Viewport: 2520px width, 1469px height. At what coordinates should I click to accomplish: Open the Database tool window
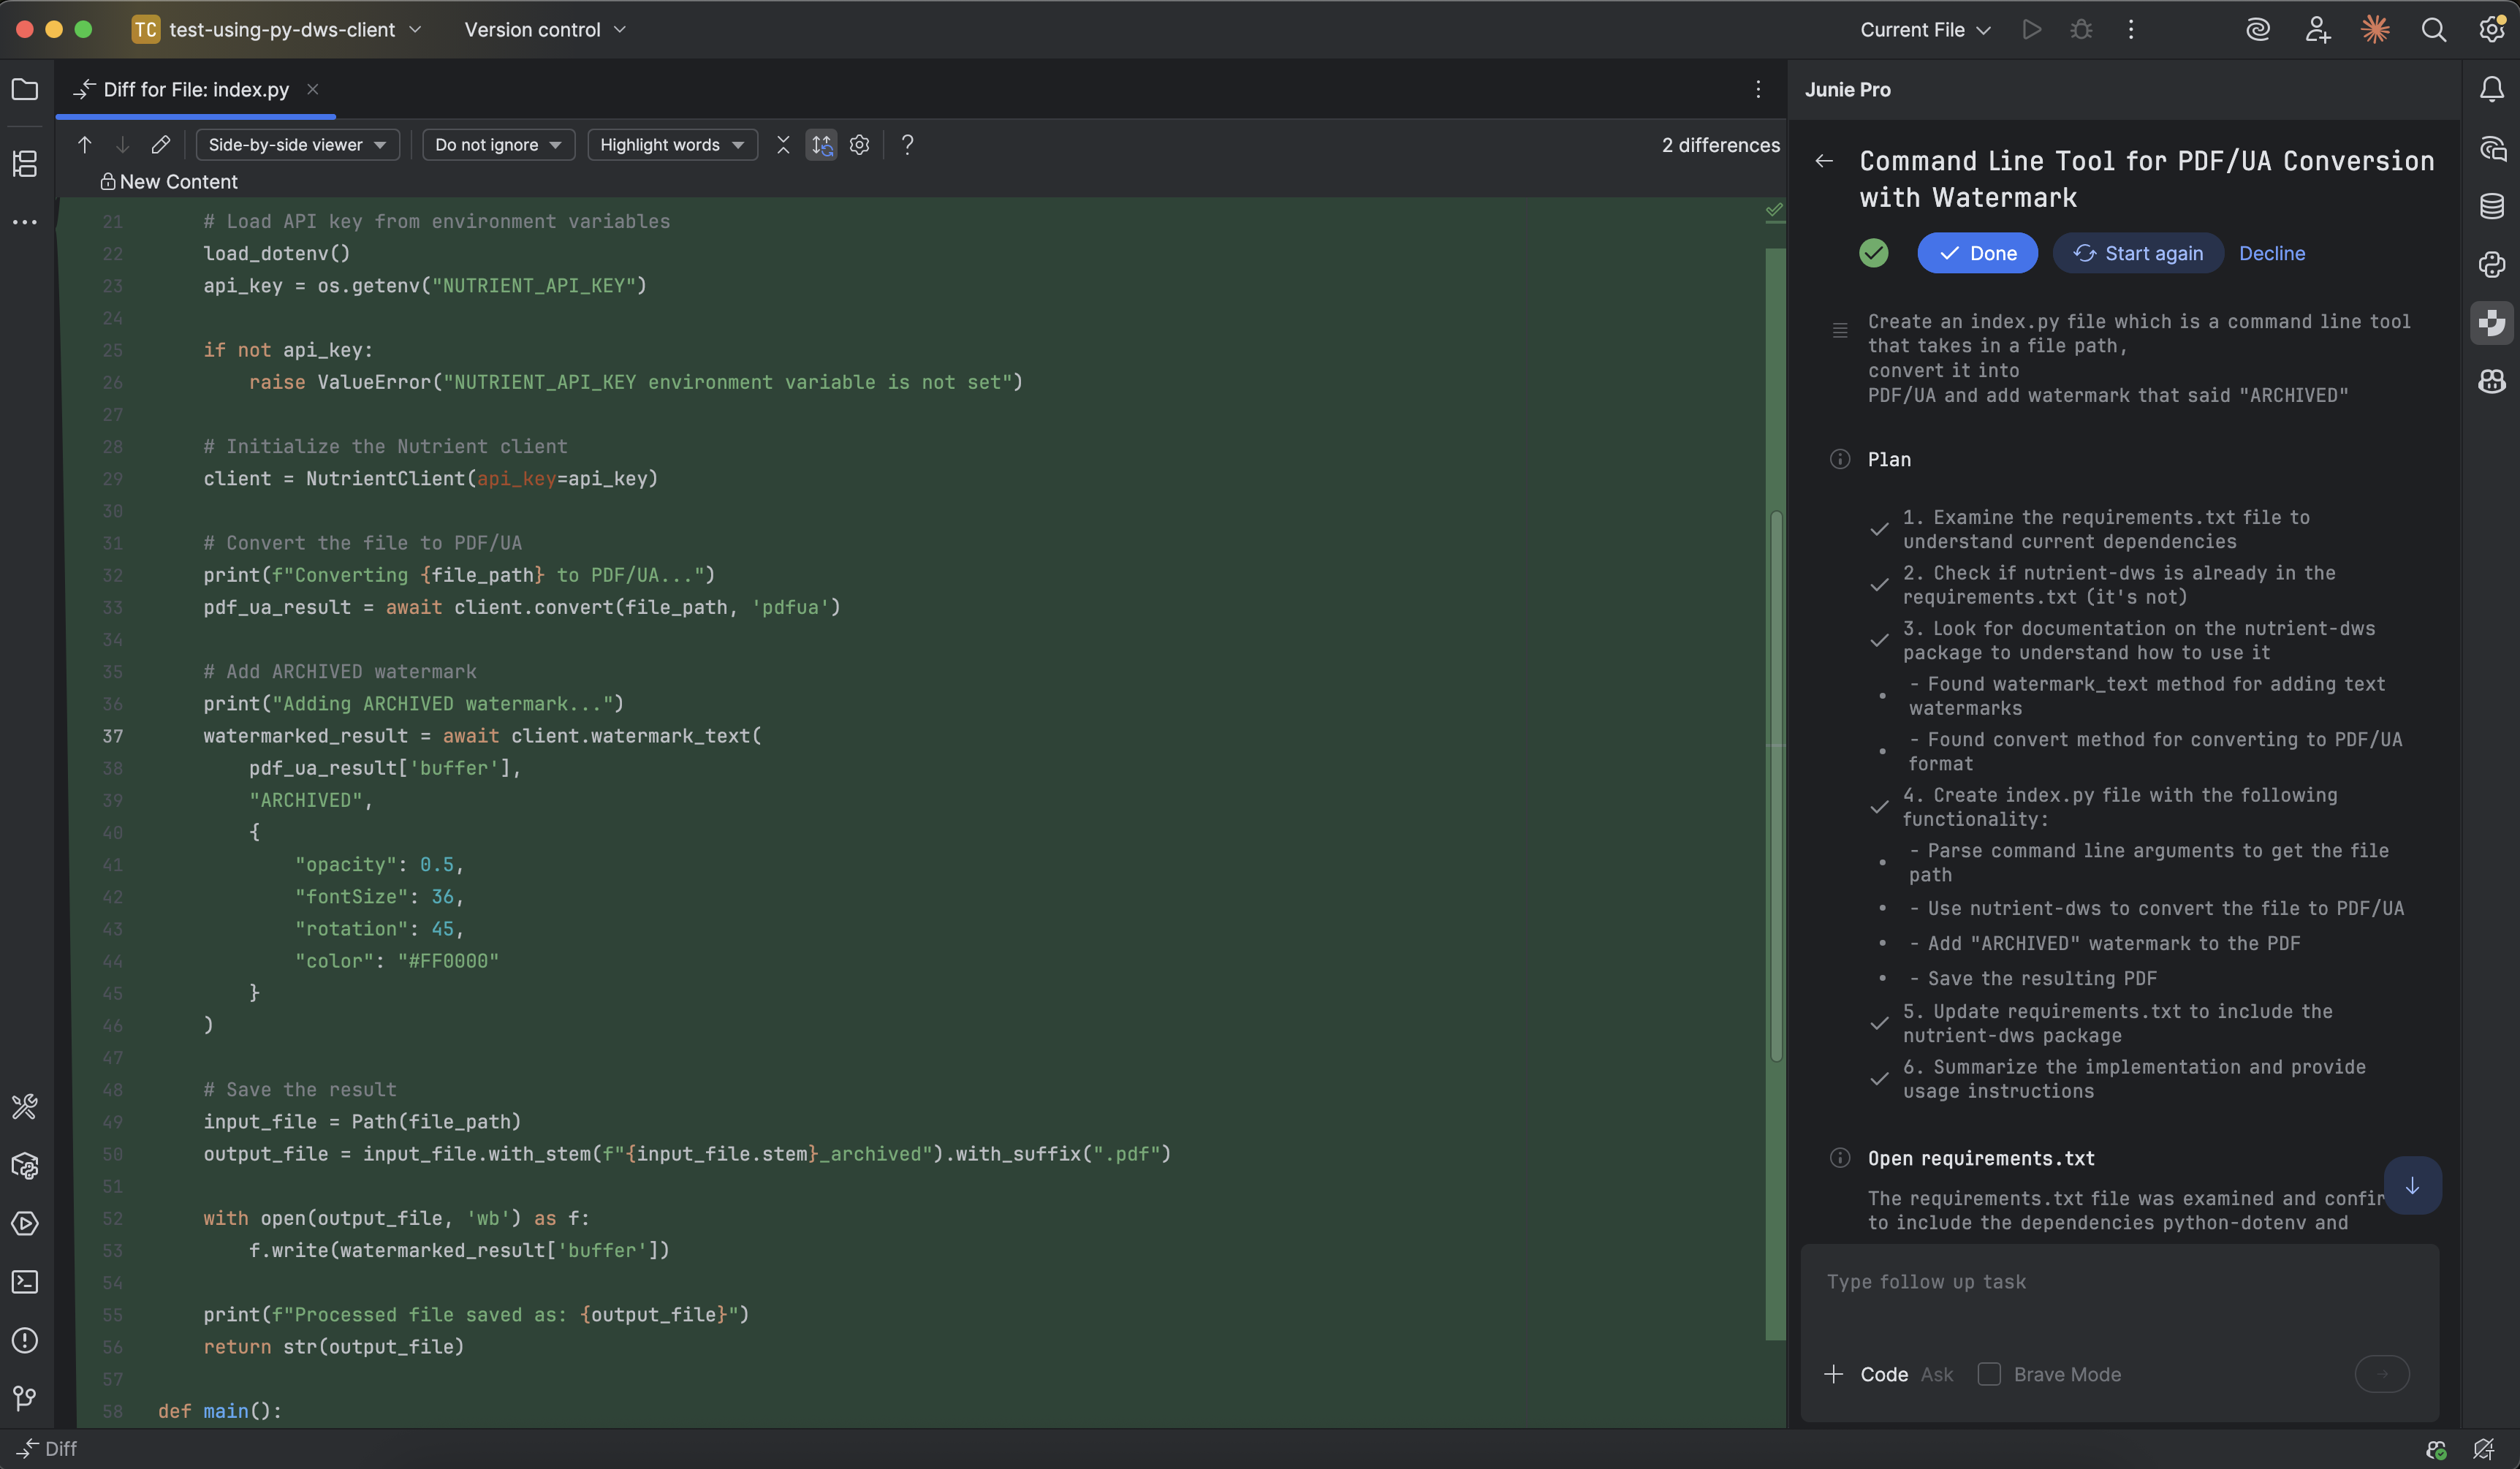2492,206
